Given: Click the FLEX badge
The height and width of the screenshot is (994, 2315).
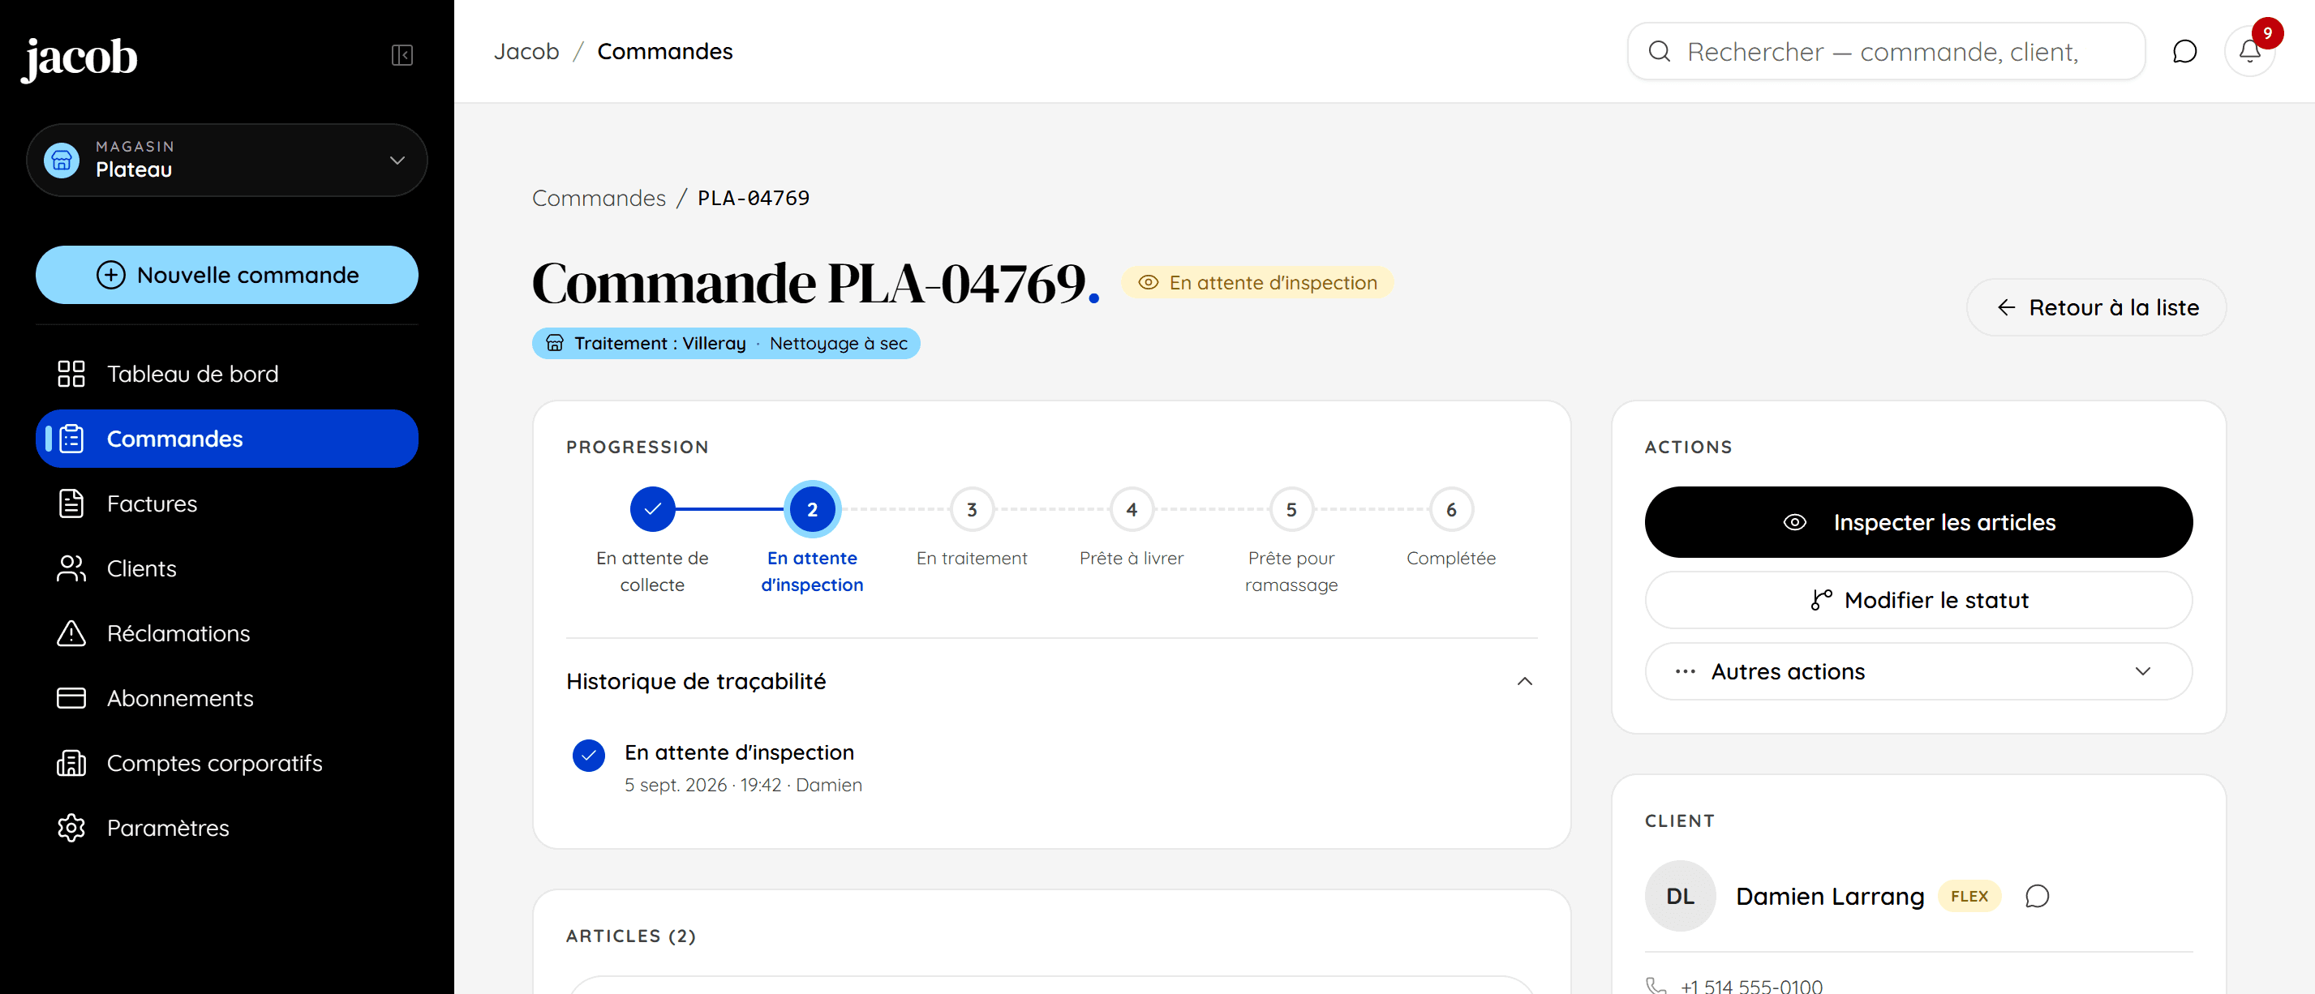Looking at the screenshot, I should [1969, 896].
